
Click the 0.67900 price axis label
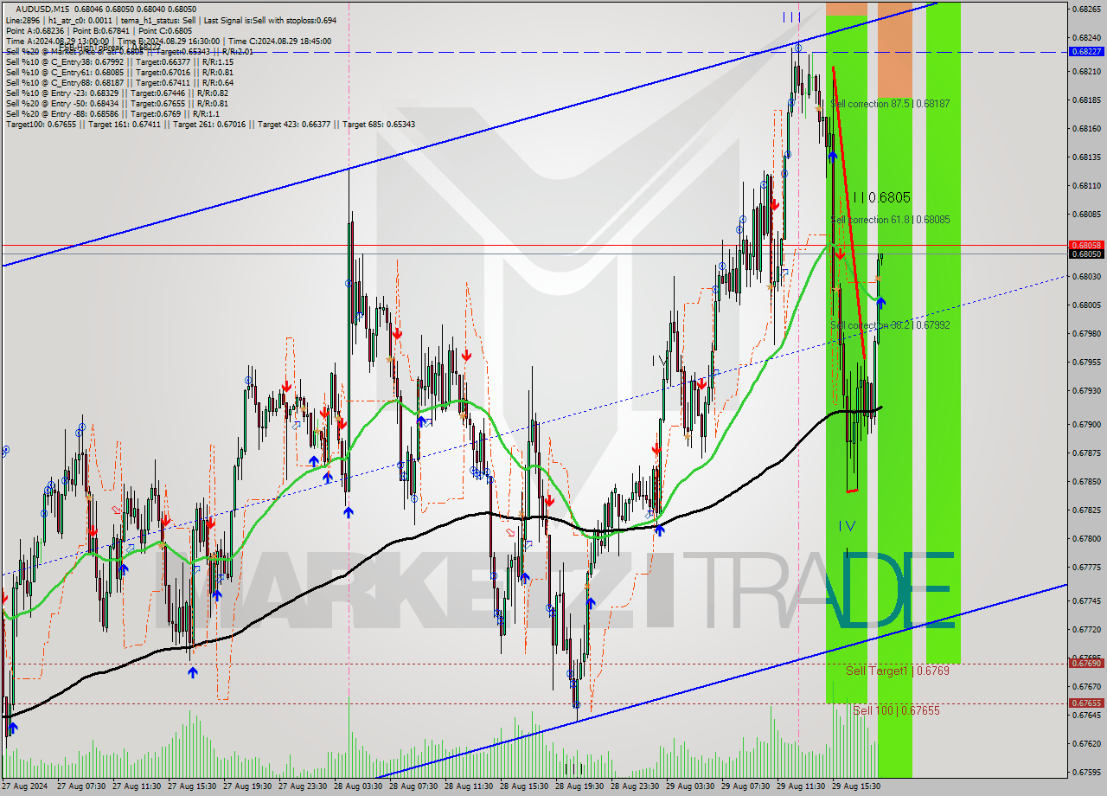pos(1086,424)
